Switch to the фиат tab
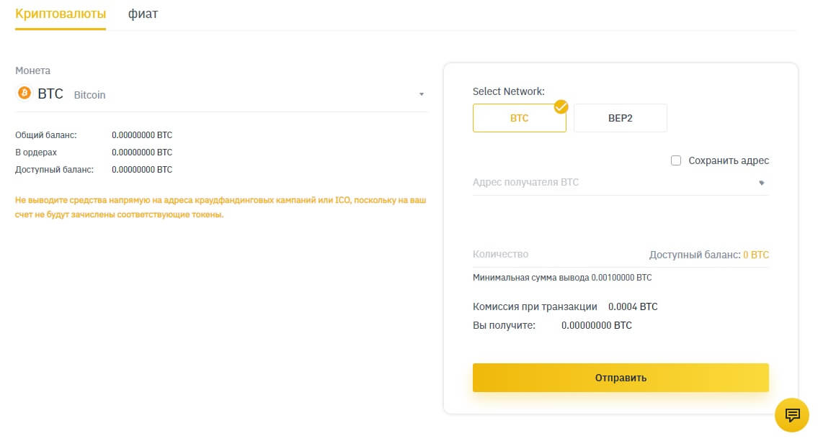The height and width of the screenshot is (441, 818). [x=143, y=14]
